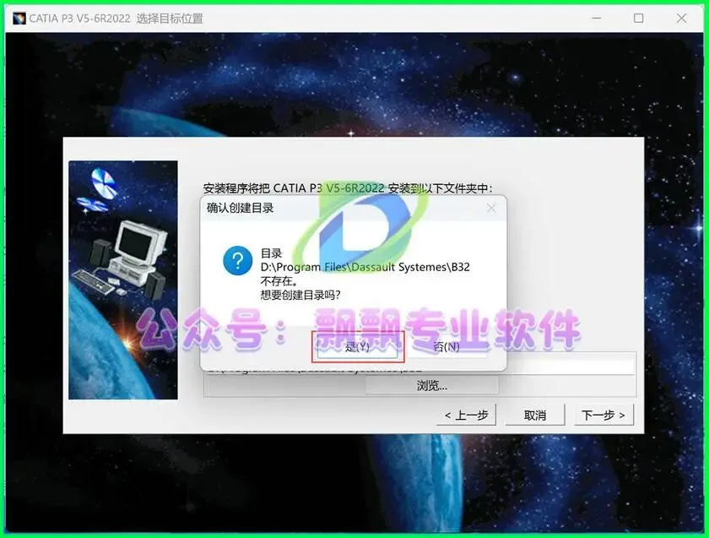
Task: Maximize the CATIA installer window
Action: pyautogui.click(x=638, y=19)
